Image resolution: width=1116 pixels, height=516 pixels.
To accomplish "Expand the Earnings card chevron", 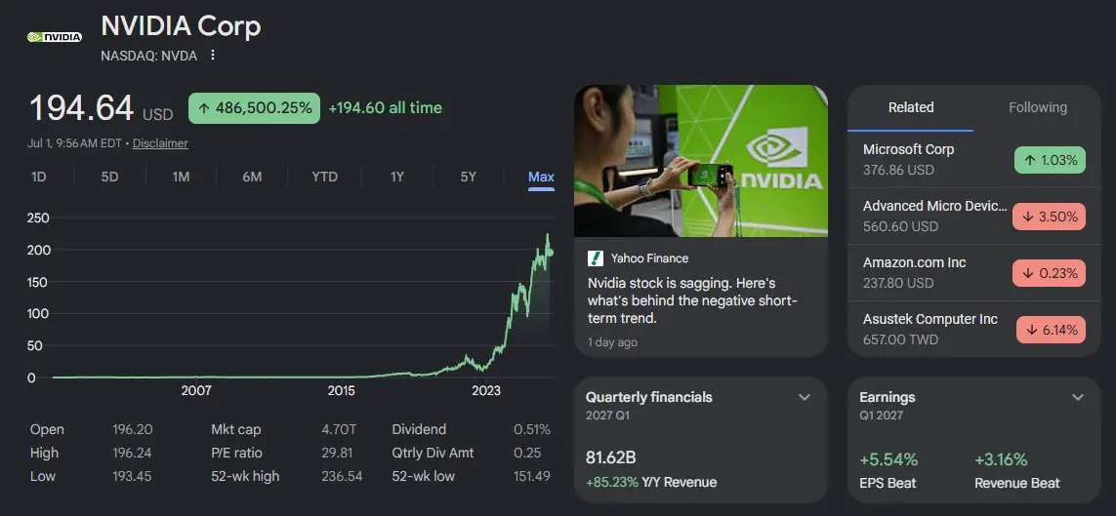I will point(1078,397).
